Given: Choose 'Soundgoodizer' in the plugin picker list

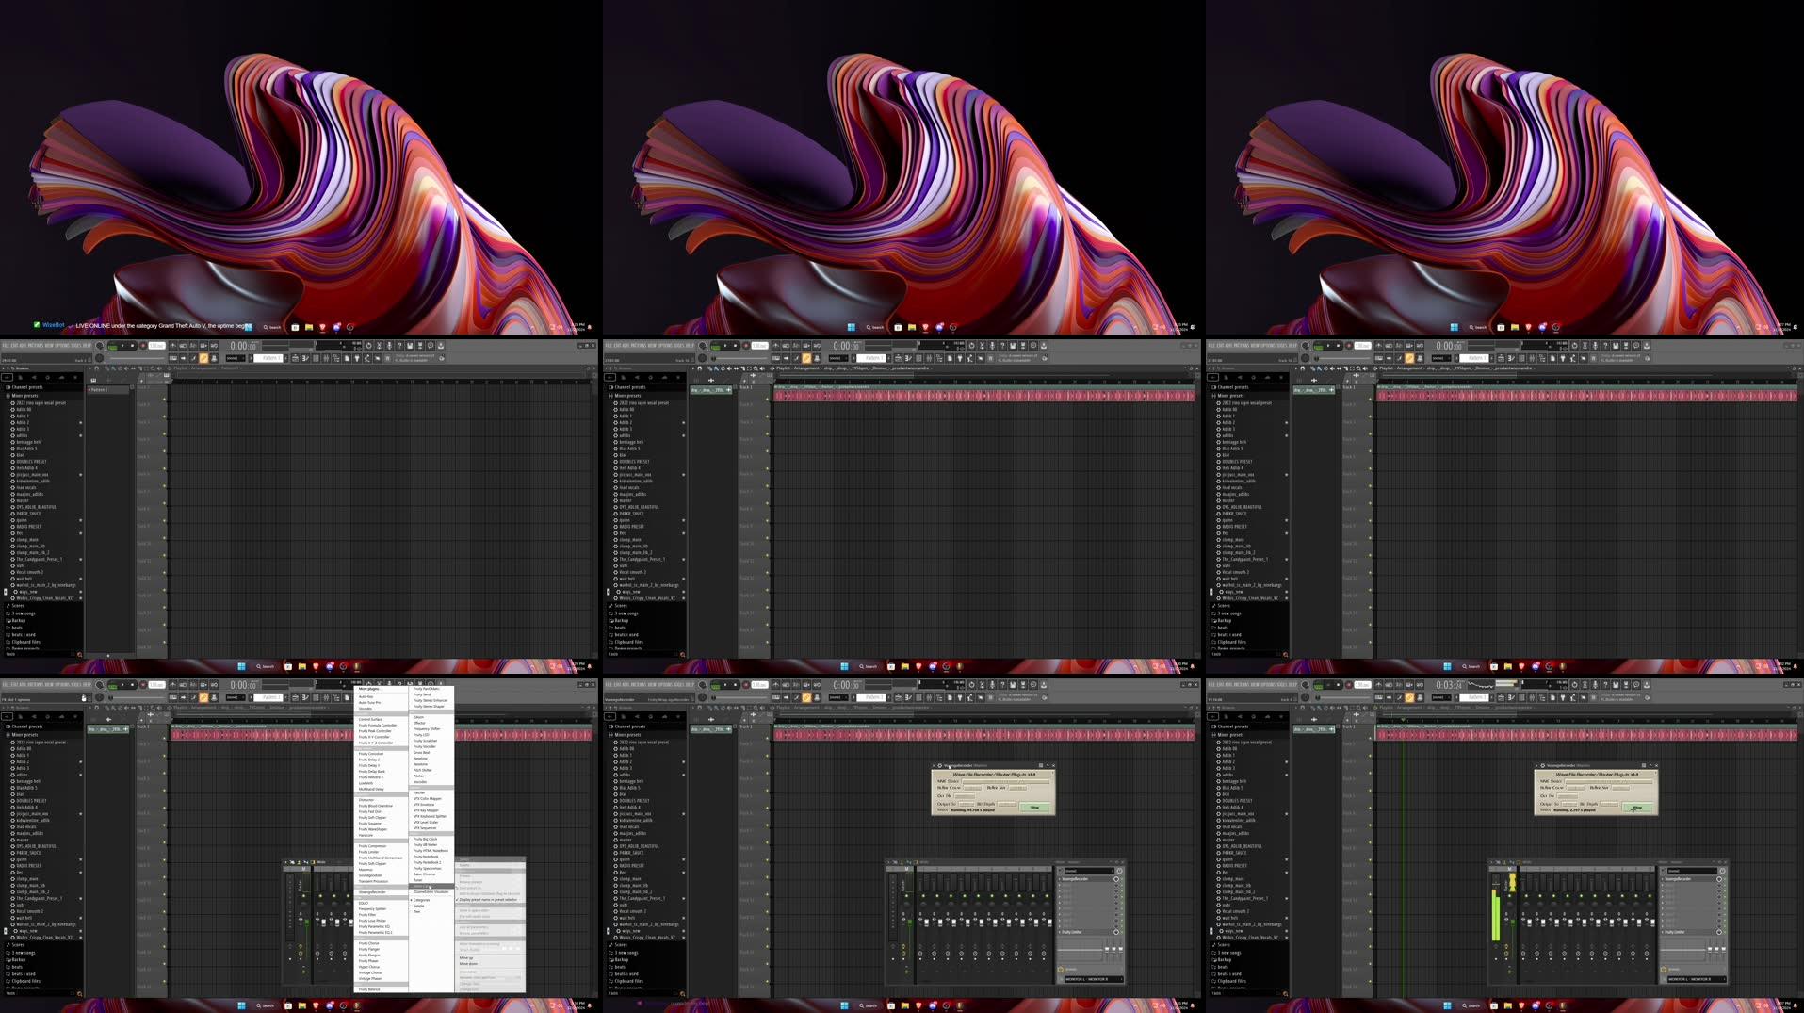Looking at the screenshot, I should 370,875.
